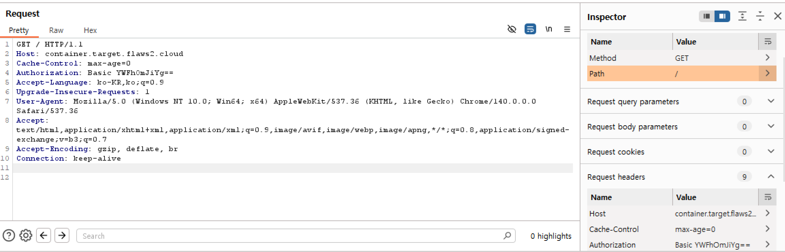The height and width of the screenshot is (252, 785).
Task: Toggle line wrap button in Request toolbar
Action: pos(530,29)
